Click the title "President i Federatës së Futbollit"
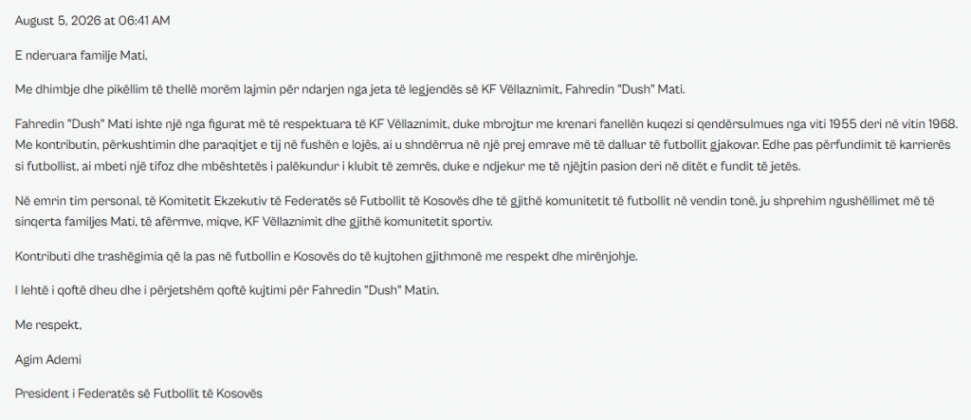 click(138, 393)
